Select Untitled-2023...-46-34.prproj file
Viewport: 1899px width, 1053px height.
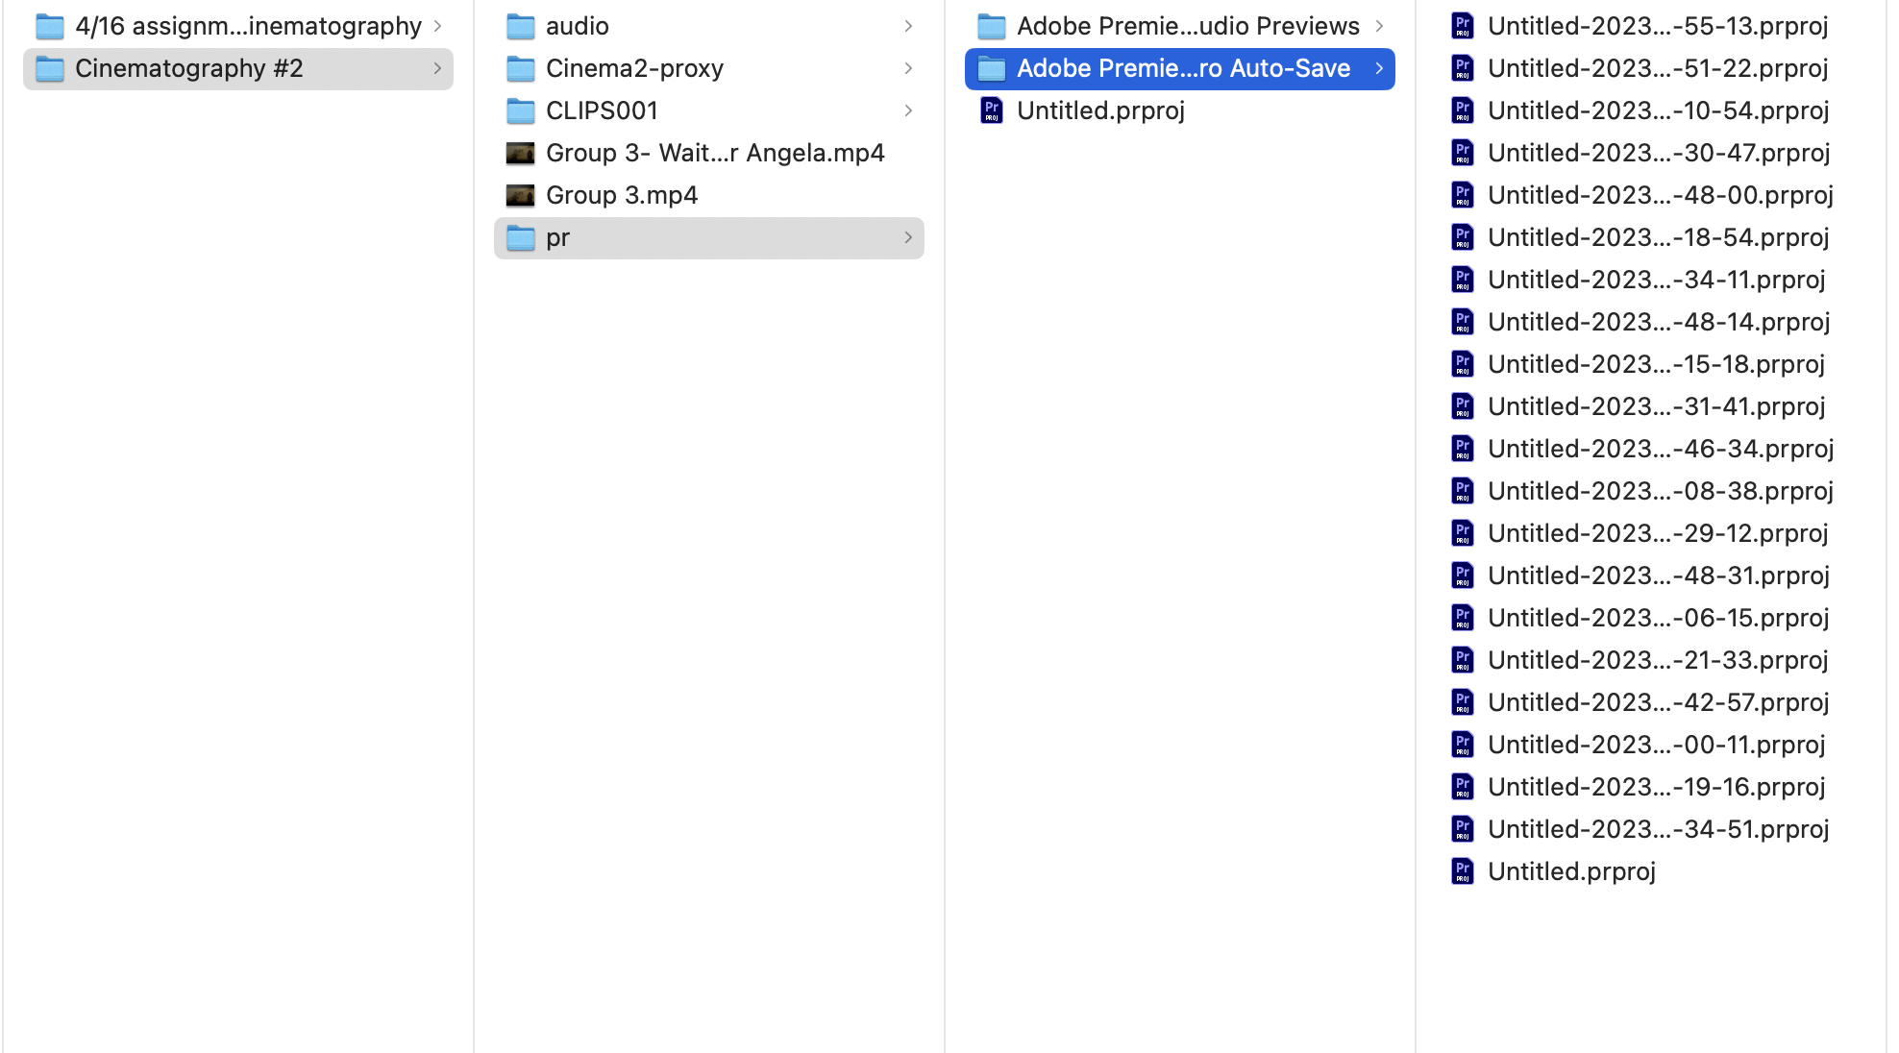(x=1658, y=449)
